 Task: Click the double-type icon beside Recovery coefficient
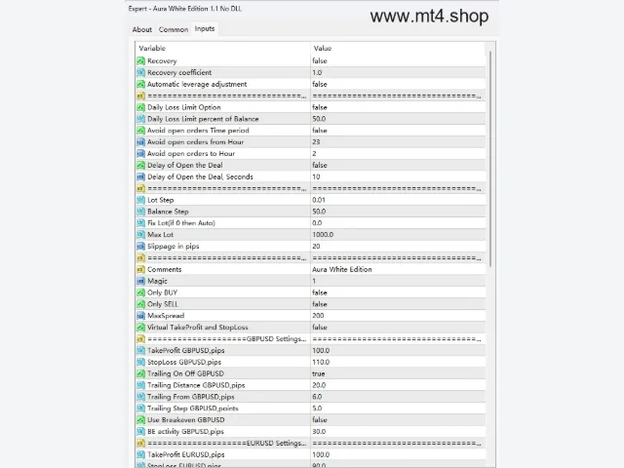tap(140, 72)
